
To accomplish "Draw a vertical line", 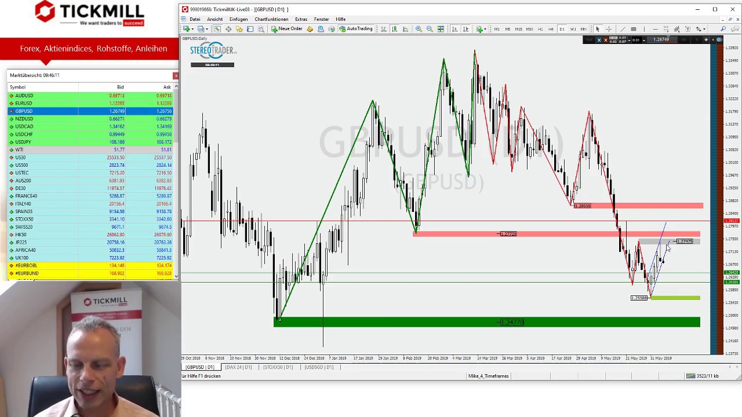I will click(644, 29).
